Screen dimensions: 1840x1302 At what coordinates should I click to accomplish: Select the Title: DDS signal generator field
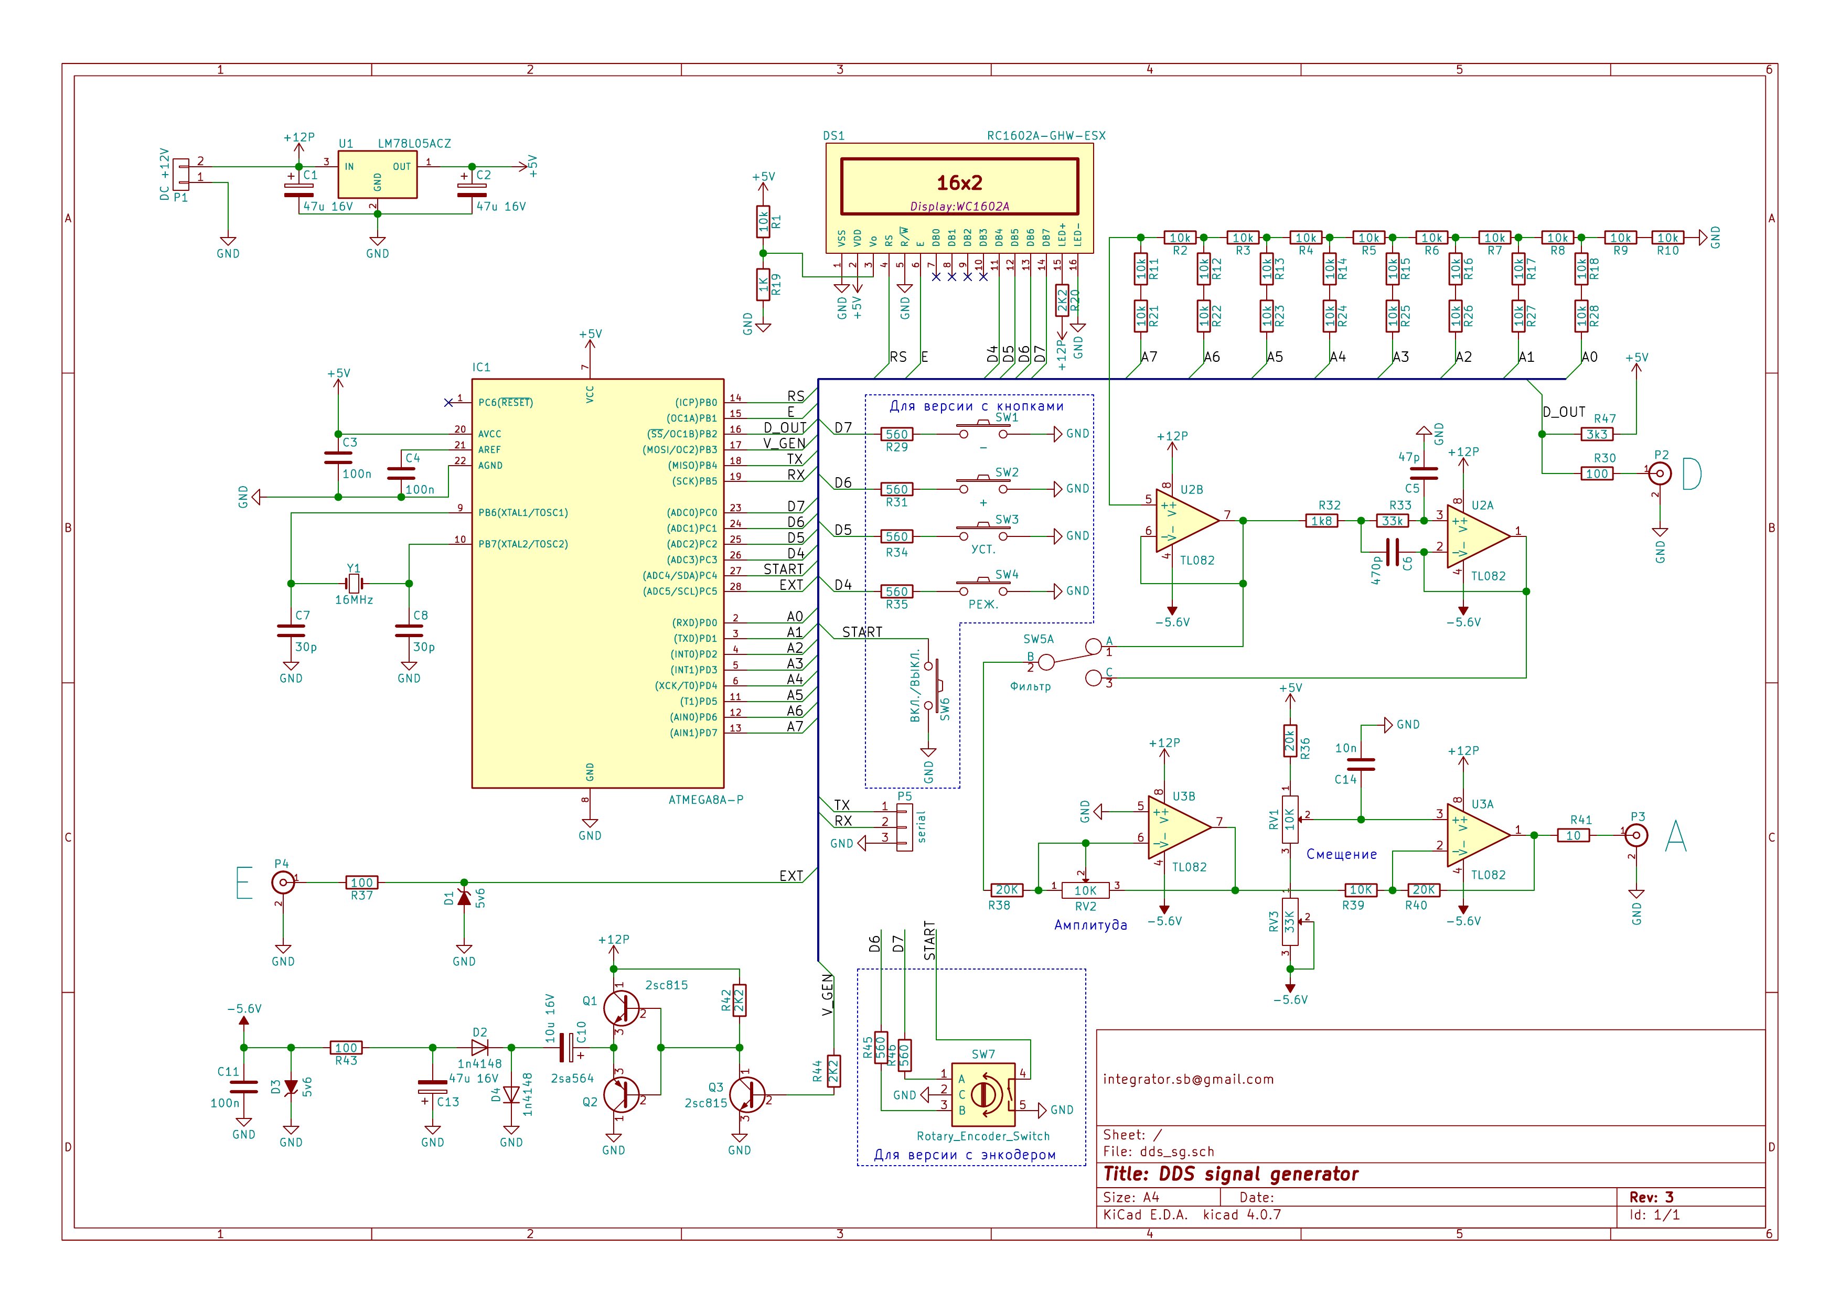[x=1231, y=1174]
